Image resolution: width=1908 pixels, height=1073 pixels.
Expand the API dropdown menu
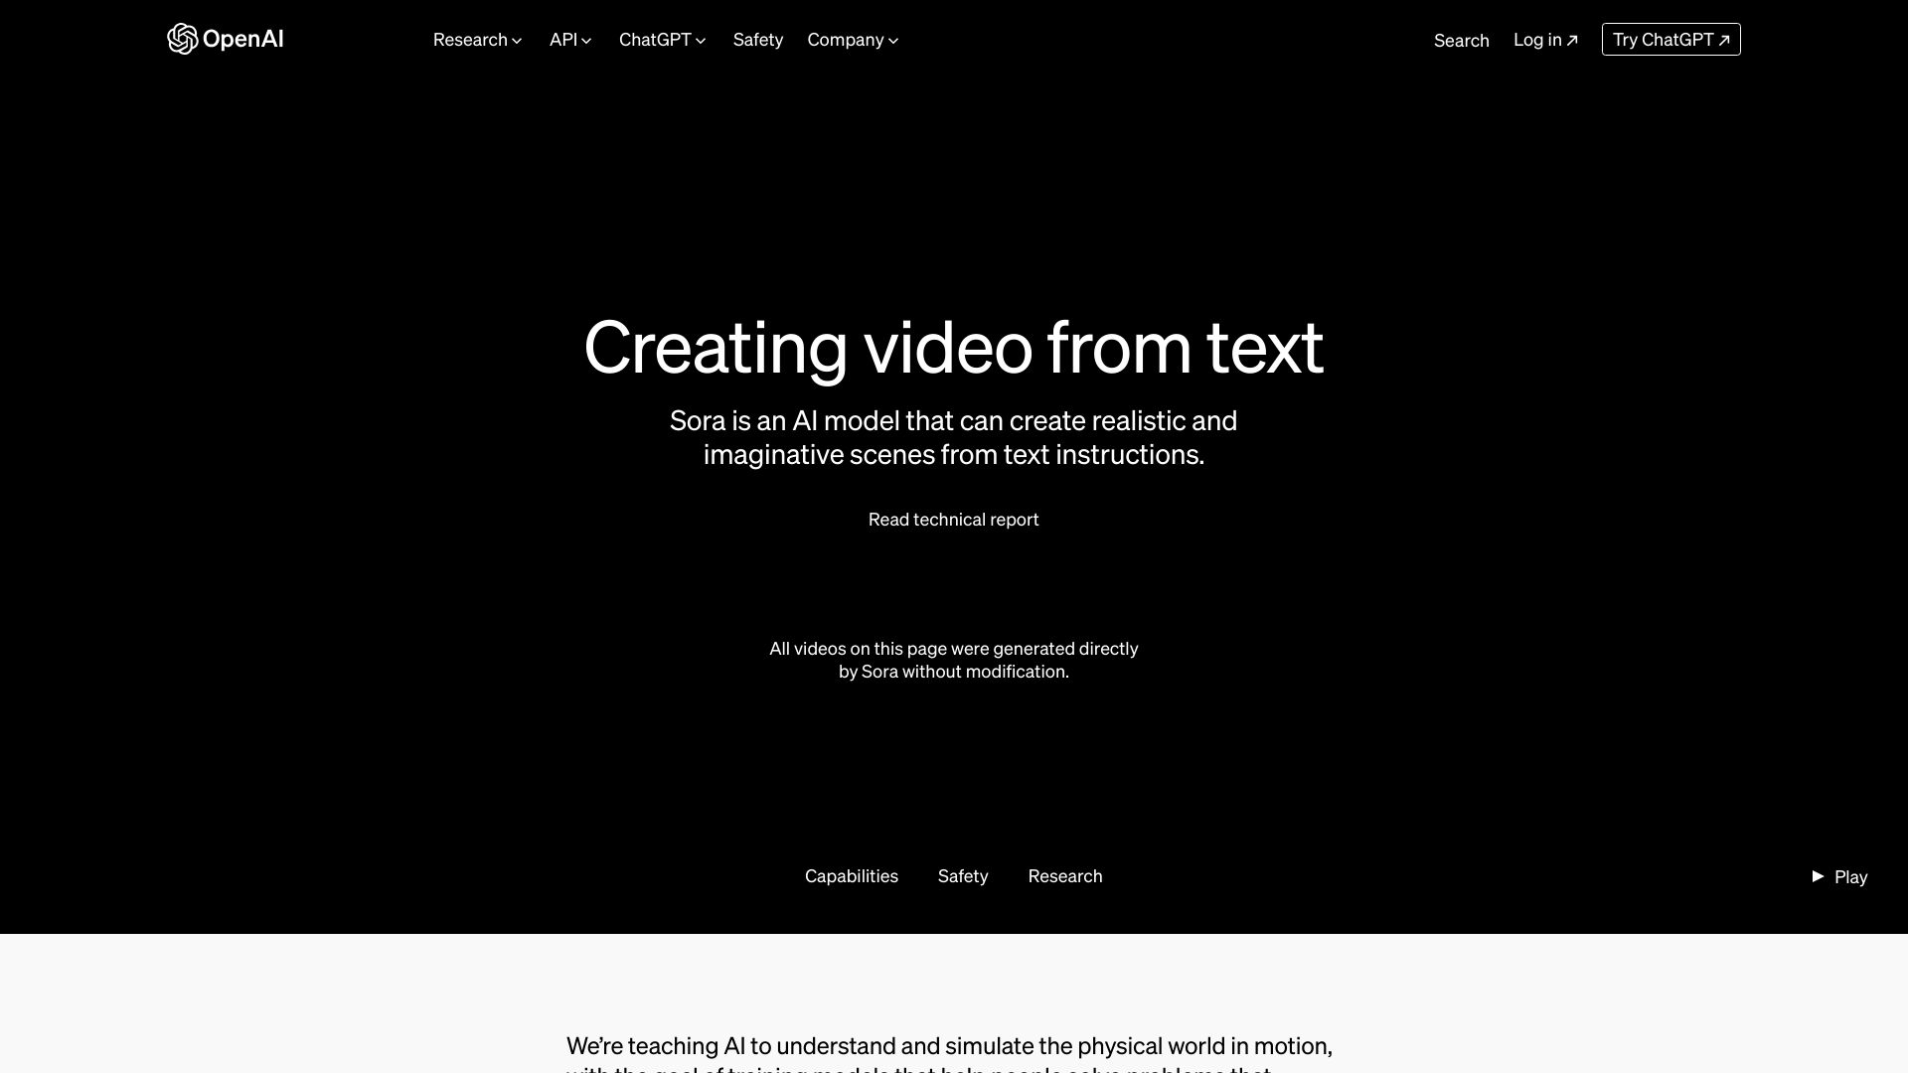570,40
